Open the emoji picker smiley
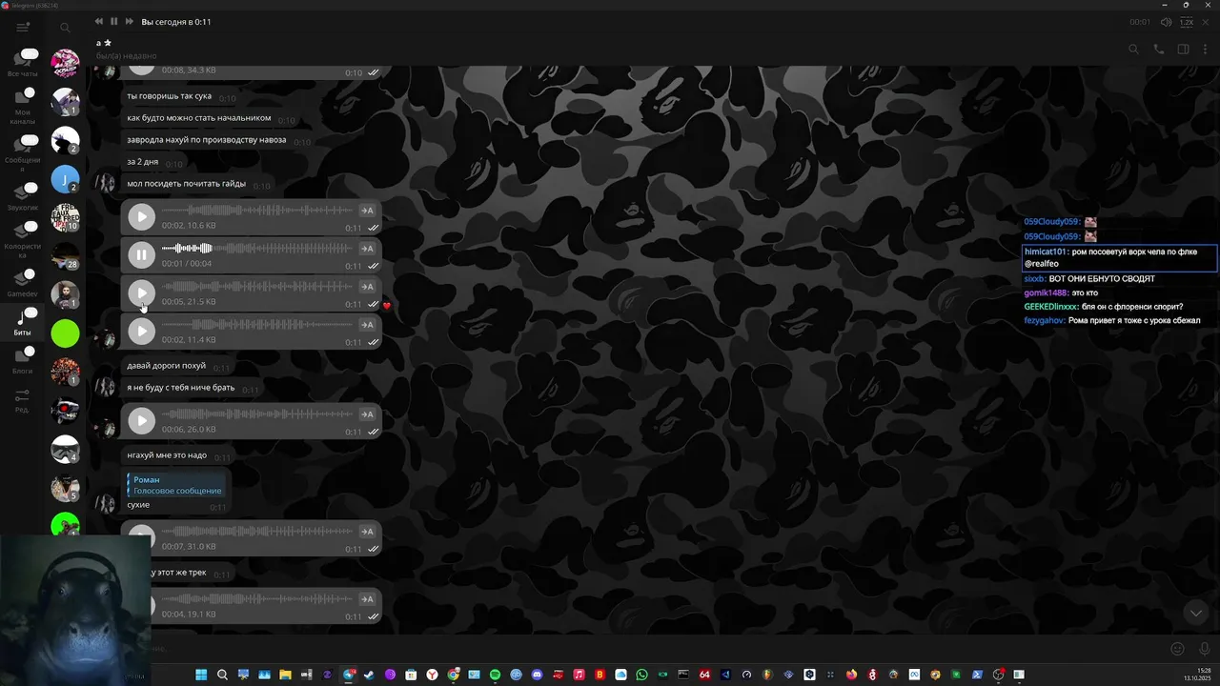Viewport: 1220px width, 686px height. pos(1177,649)
